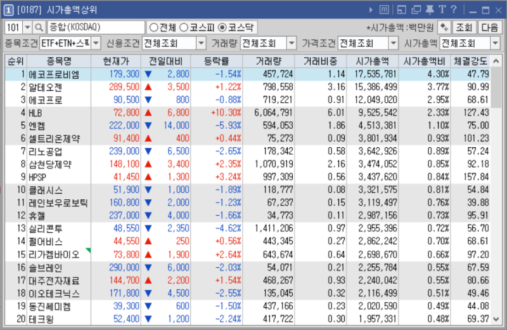Image resolution: width=507 pixels, height=330 pixels.
Task: Sort by the 종목명 column header
Action: 59,61
